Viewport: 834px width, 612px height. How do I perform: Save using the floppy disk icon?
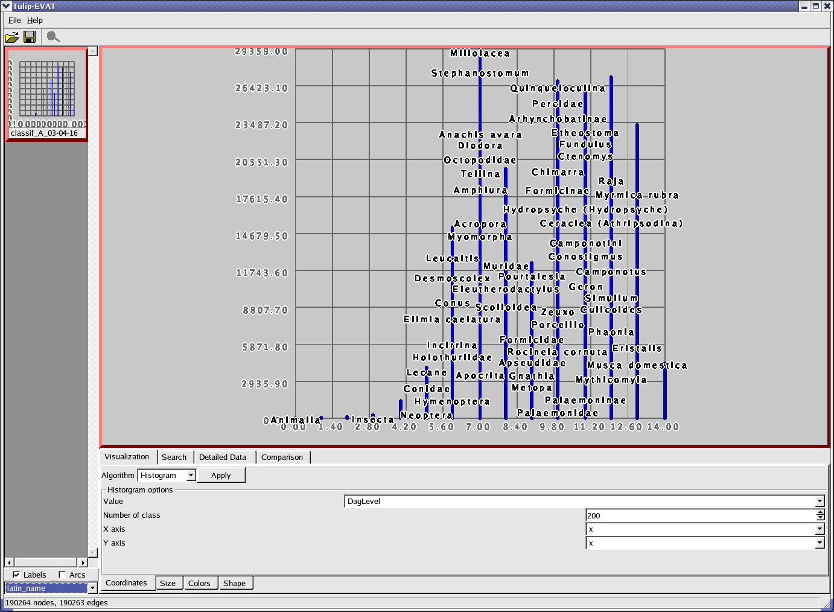(30, 37)
